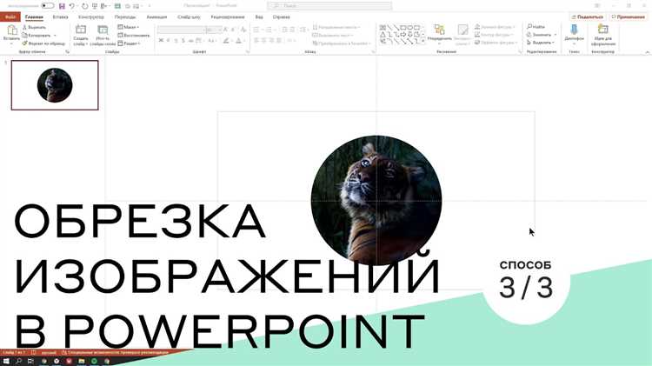652x366 pixels.
Task: Click Заменить in editing group
Action: 540,35
